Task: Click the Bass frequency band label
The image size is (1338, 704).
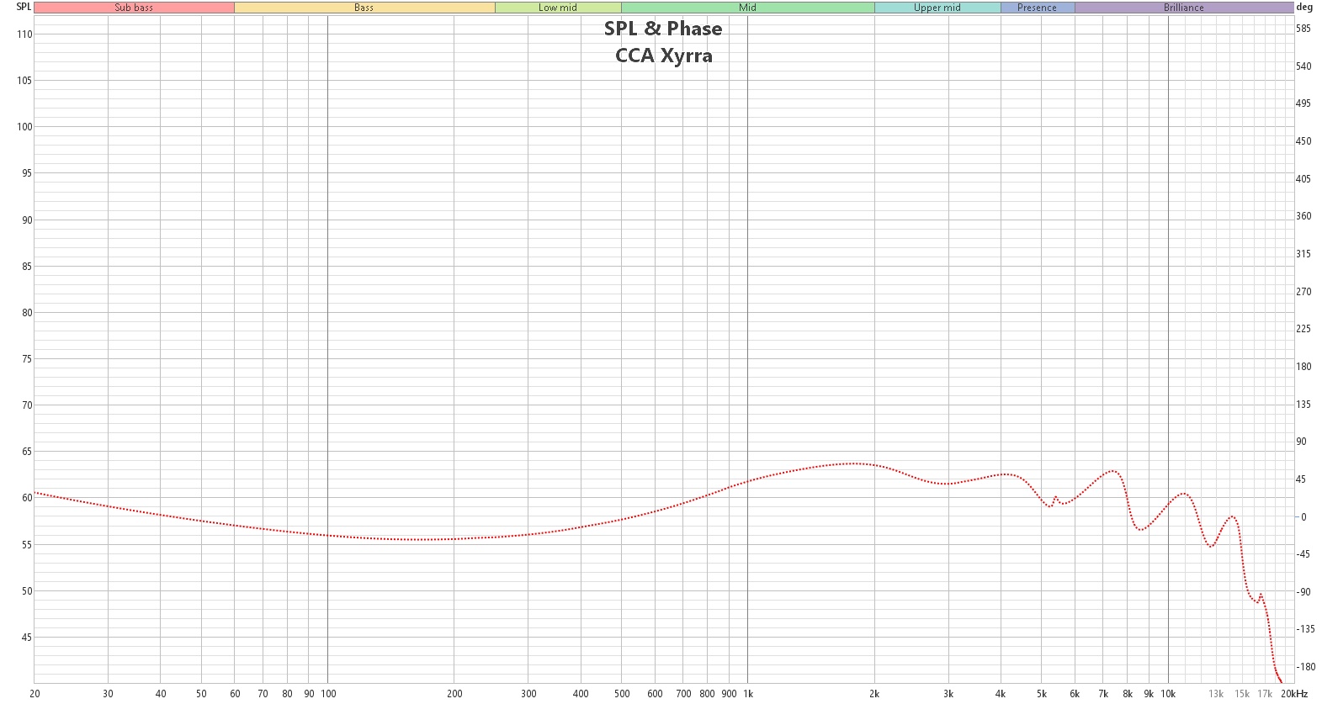Action: (364, 8)
